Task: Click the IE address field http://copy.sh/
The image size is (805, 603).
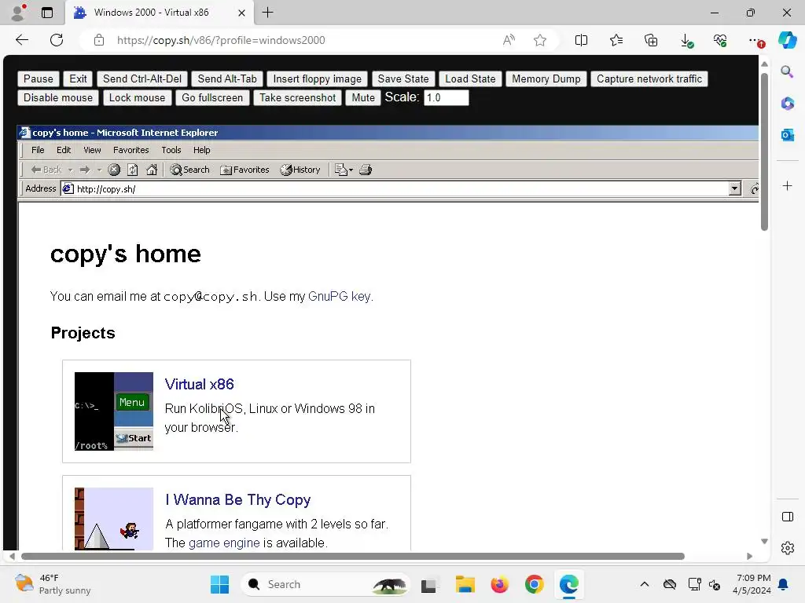Action: pyautogui.click(x=395, y=188)
